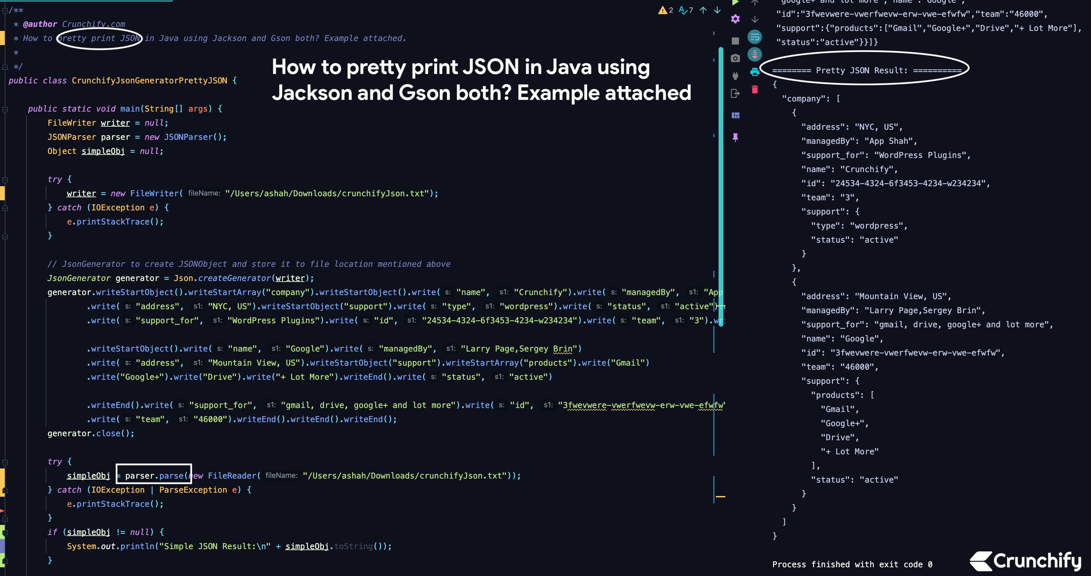
Task: Toggle scroll to end of console
Action: 754,54
